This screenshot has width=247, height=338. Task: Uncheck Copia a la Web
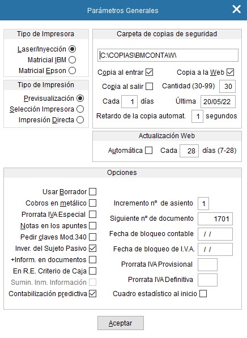click(x=231, y=72)
